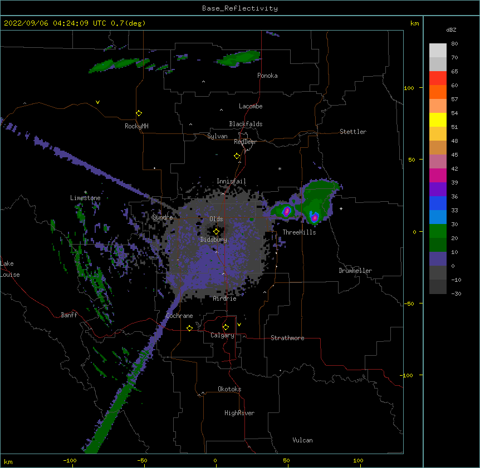Click the Innisfail city label
This screenshot has width=480, height=468.
[x=231, y=181]
